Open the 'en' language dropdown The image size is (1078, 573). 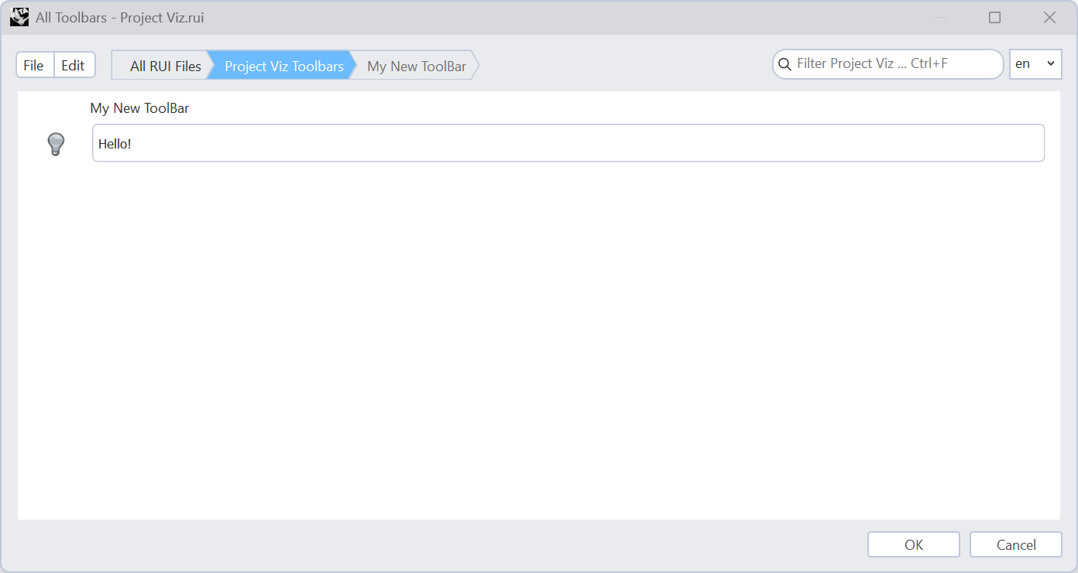pyautogui.click(x=1035, y=64)
